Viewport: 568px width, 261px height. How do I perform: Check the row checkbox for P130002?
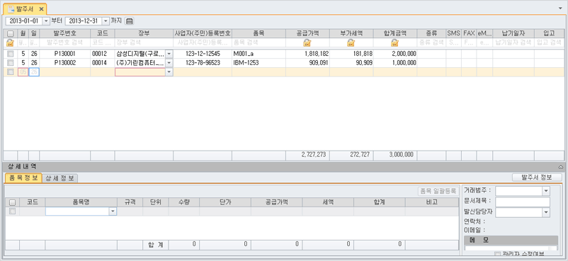11,62
